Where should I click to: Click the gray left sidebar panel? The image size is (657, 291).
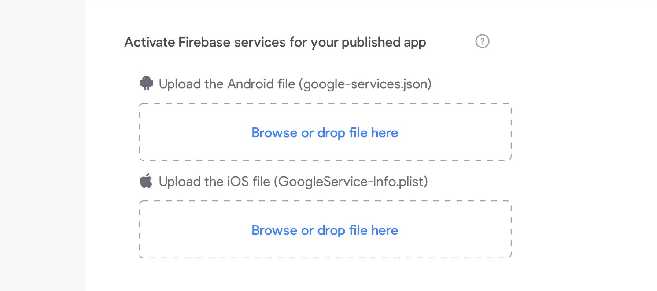pos(42,145)
